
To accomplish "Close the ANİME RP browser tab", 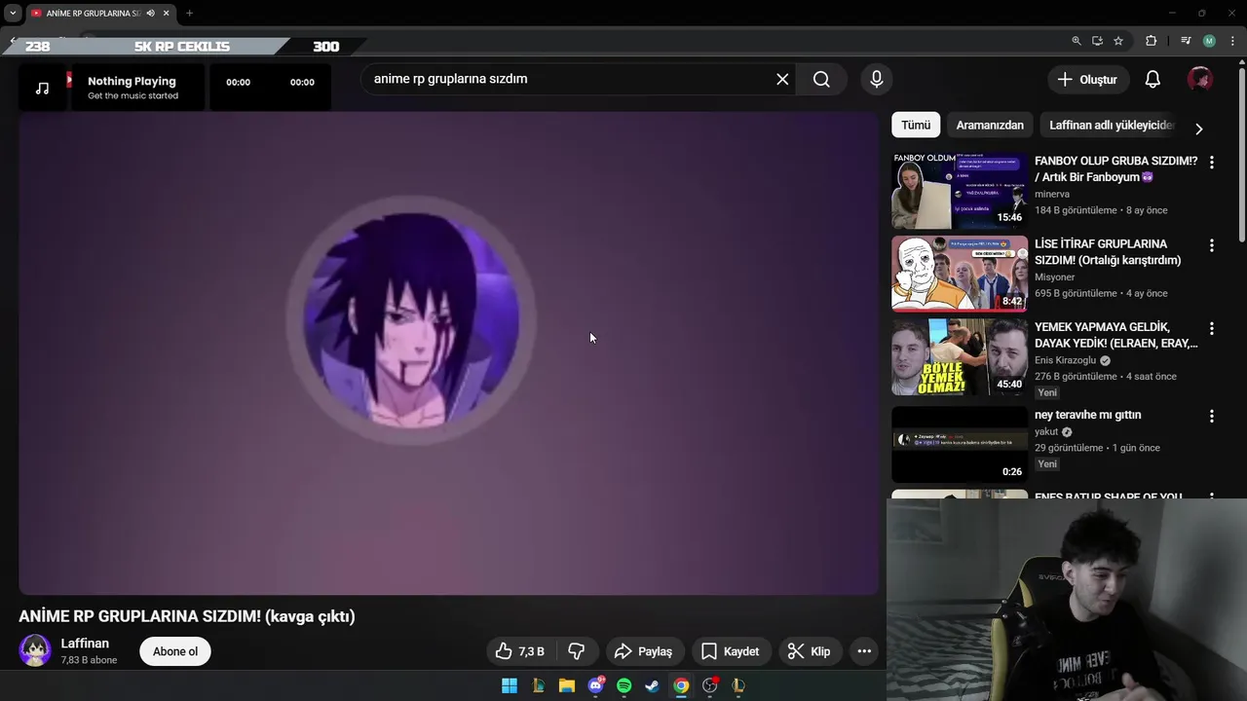I will point(166,13).
